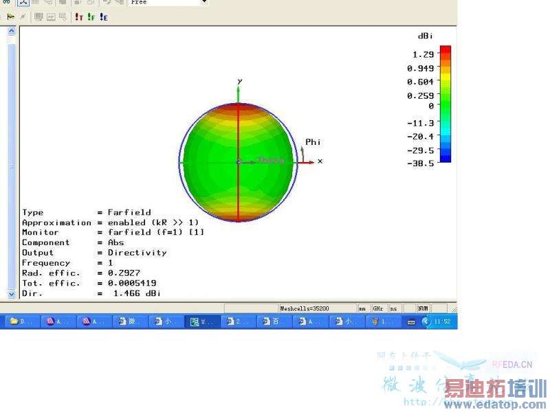
Task: Switch to the '1...' taskbar window
Action: 382,321
